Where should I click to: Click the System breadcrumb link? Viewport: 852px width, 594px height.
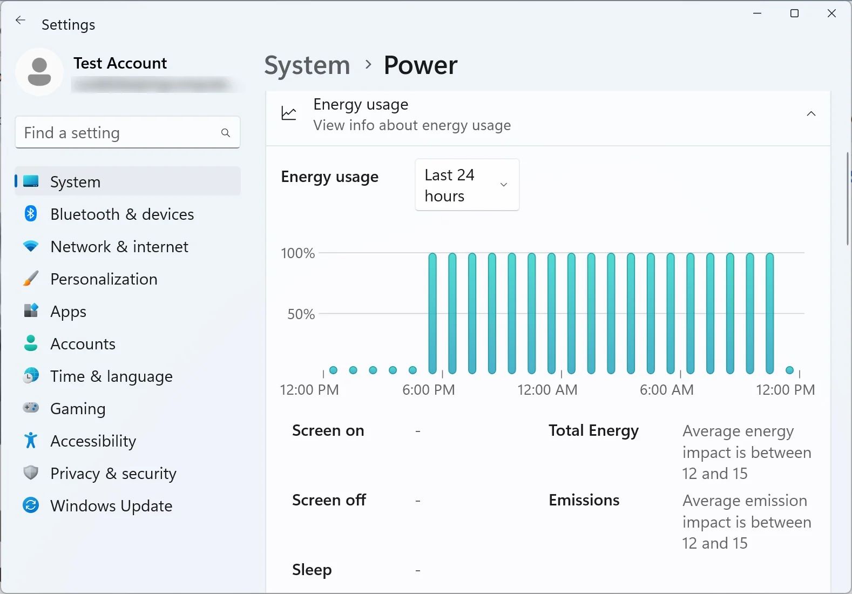click(x=307, y=65)
